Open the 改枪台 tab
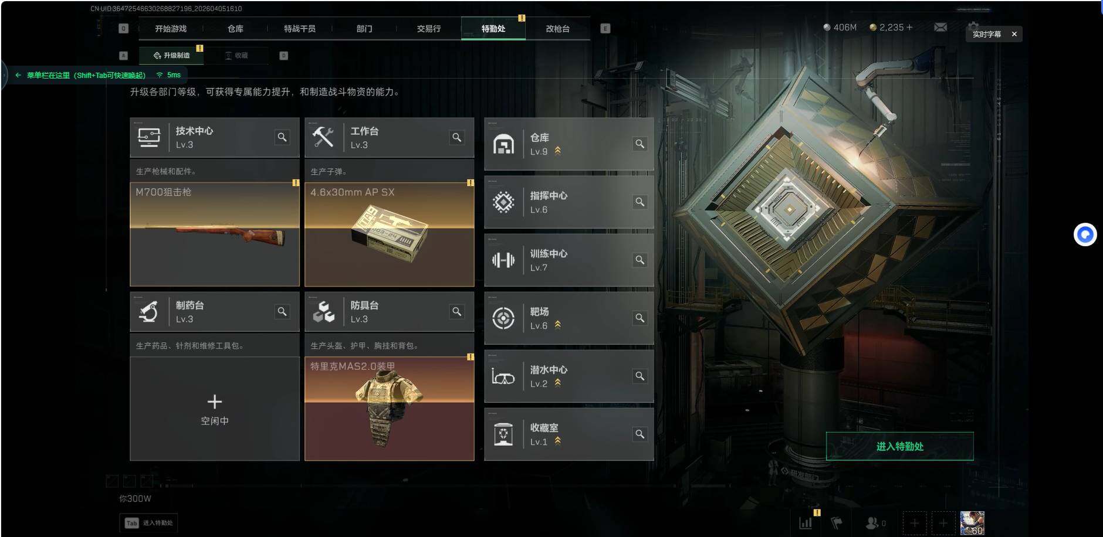Screen dimensions: 1103x537 [557, 29]
